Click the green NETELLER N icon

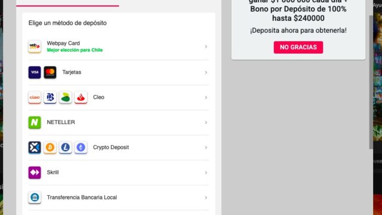[35, 122]
